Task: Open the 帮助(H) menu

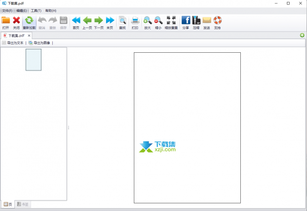Action: point(51,11)
